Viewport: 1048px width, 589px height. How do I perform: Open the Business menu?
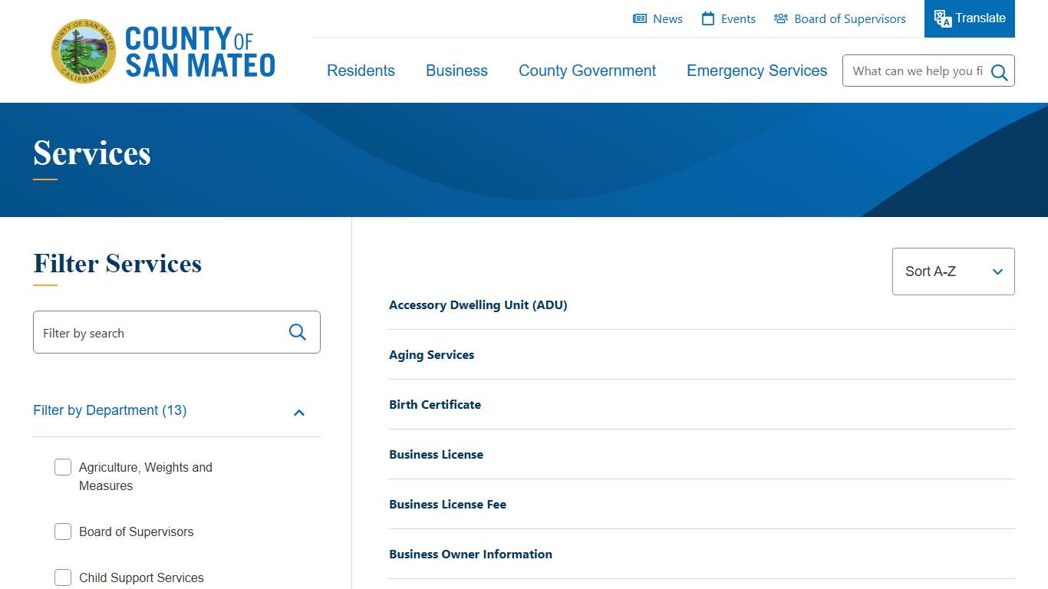point(456,71)
